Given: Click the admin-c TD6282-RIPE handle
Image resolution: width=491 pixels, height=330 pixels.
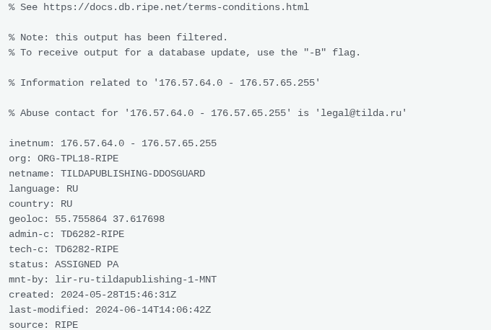Looking at the screenshot, I should [x=92, y=234].
